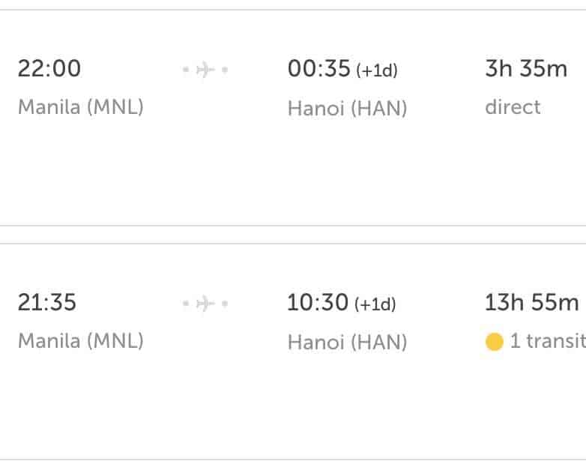This screenshot has width=586, height=473.
Task: Click the 'direct' flight label
Action: pyautogui.click(x=513, y=107)
